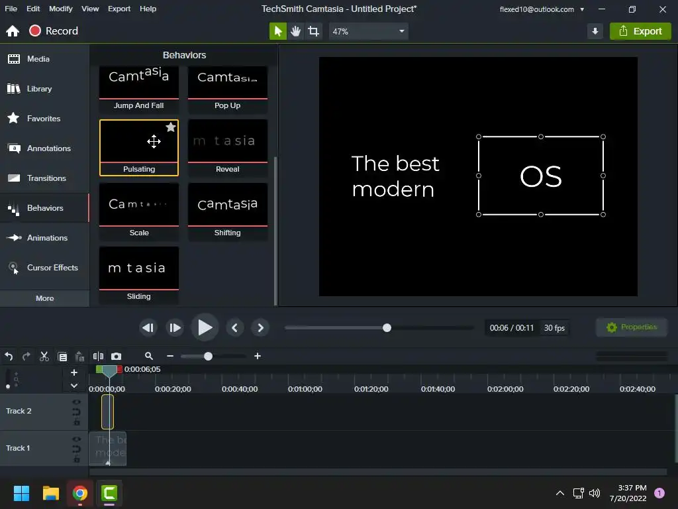Open the Media bin tab
The width and height of the screenshot is (678, 509).
[x=44, y=59]
